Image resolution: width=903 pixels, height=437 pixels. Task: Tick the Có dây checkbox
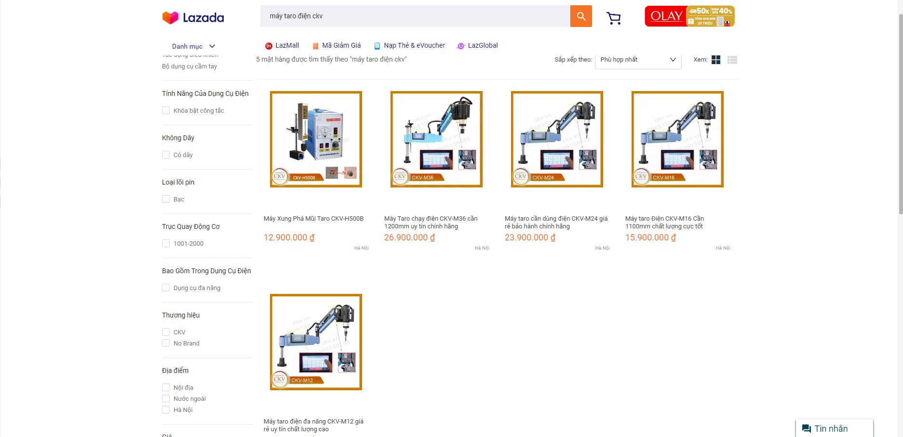tap(166, 155)
